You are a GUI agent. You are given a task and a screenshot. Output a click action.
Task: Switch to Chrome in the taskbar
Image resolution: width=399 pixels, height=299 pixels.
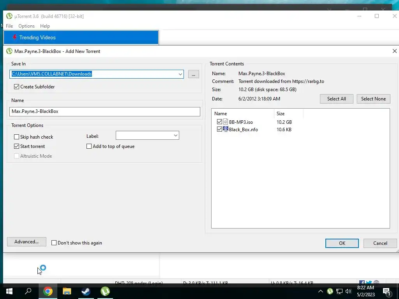[48, 291]
